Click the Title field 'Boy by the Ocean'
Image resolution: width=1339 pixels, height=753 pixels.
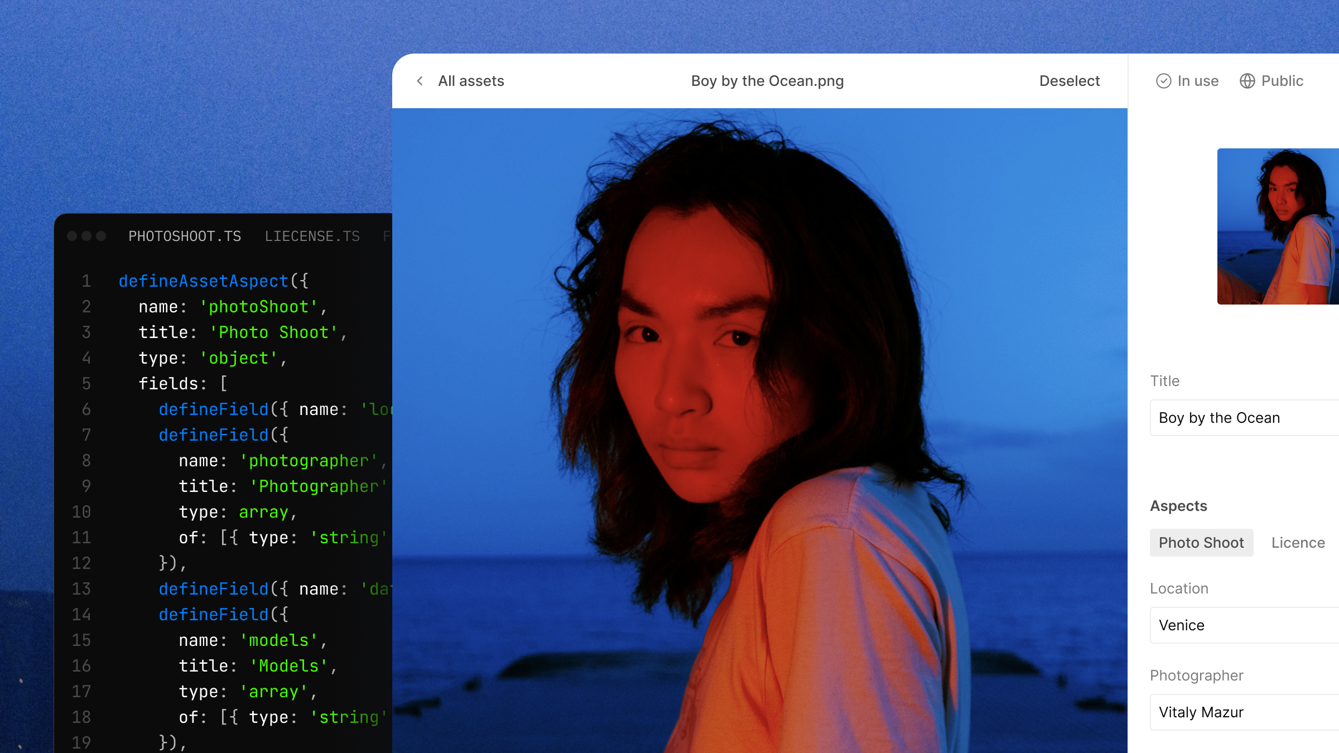1244,418
